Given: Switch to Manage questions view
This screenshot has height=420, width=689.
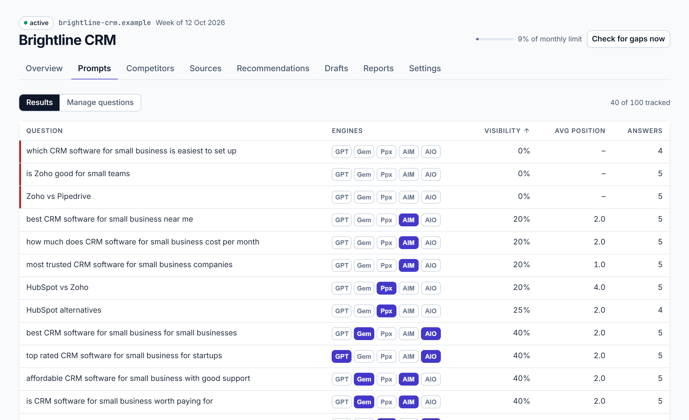Looking at the screenshot, I should click(x=100, y=103).
